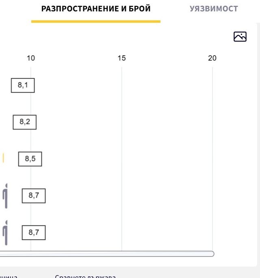260x278 pixels.
Task: Click the axis tick label 15
Action: (122, 58)
